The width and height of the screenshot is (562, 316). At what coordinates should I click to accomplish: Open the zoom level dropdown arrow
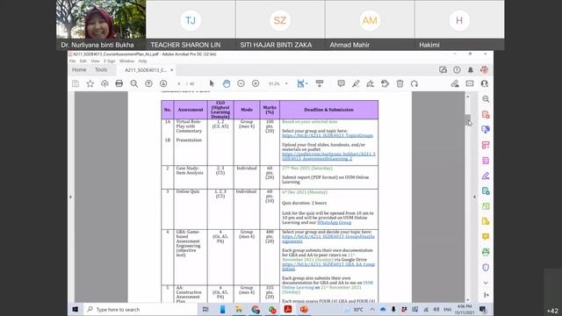[x=286, y=84]
